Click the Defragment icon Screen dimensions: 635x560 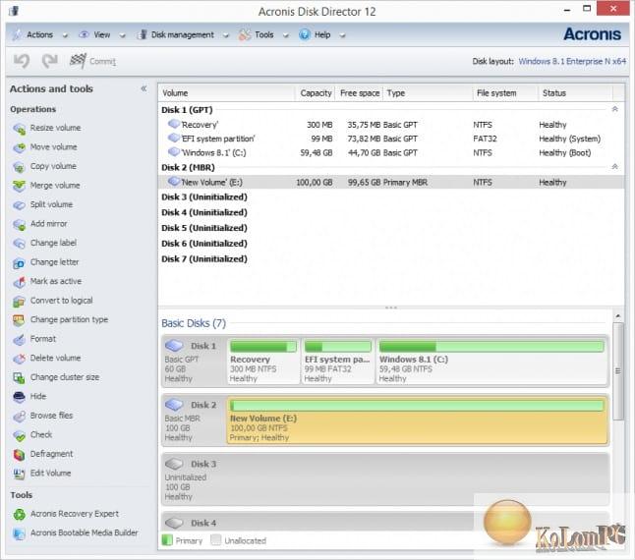coord(19,455)
